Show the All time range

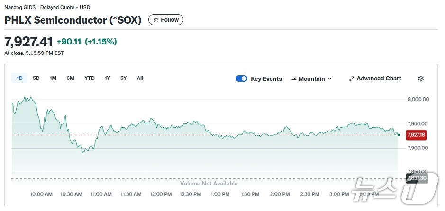click(140, 78)
